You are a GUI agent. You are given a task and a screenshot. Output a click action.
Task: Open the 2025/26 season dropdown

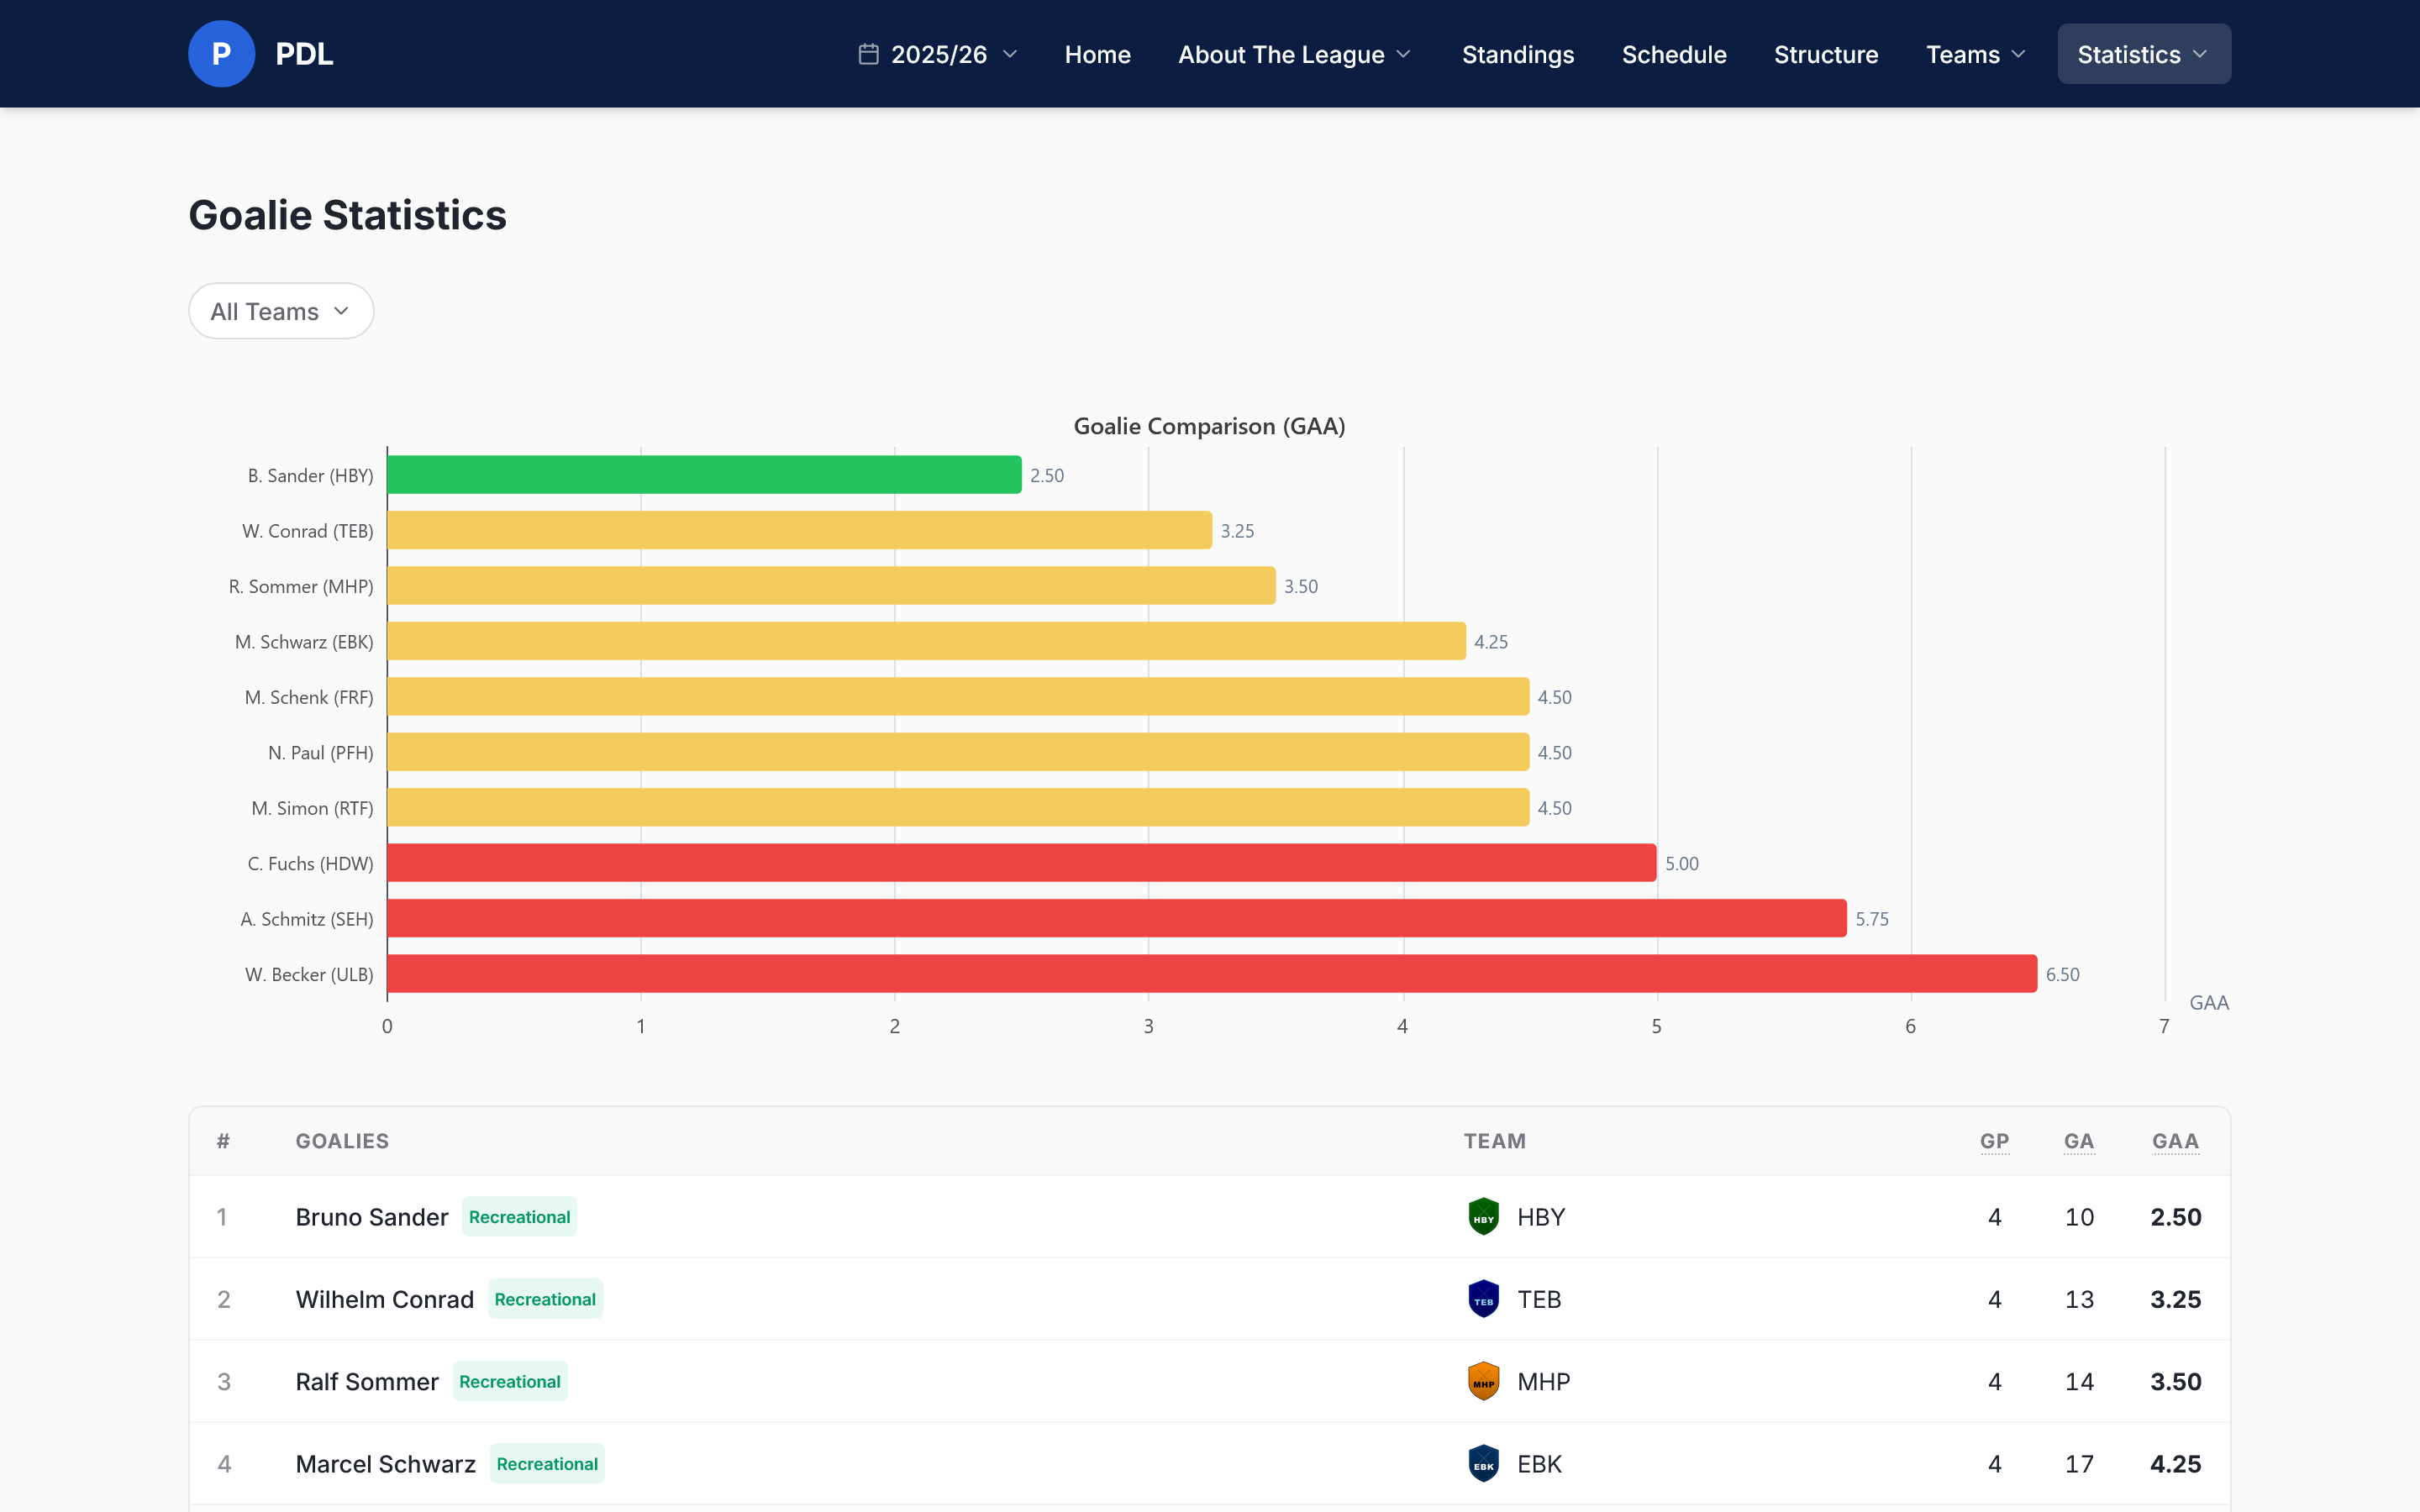click(938, 54)
